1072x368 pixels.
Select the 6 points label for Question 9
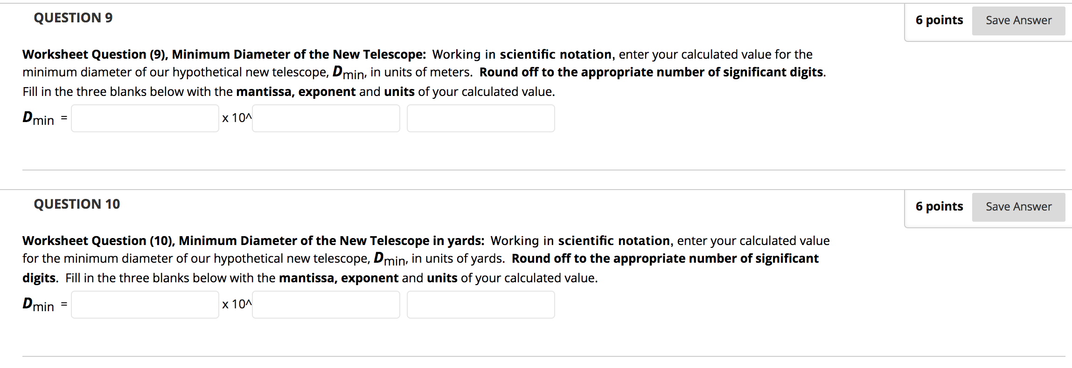[939, 20]
